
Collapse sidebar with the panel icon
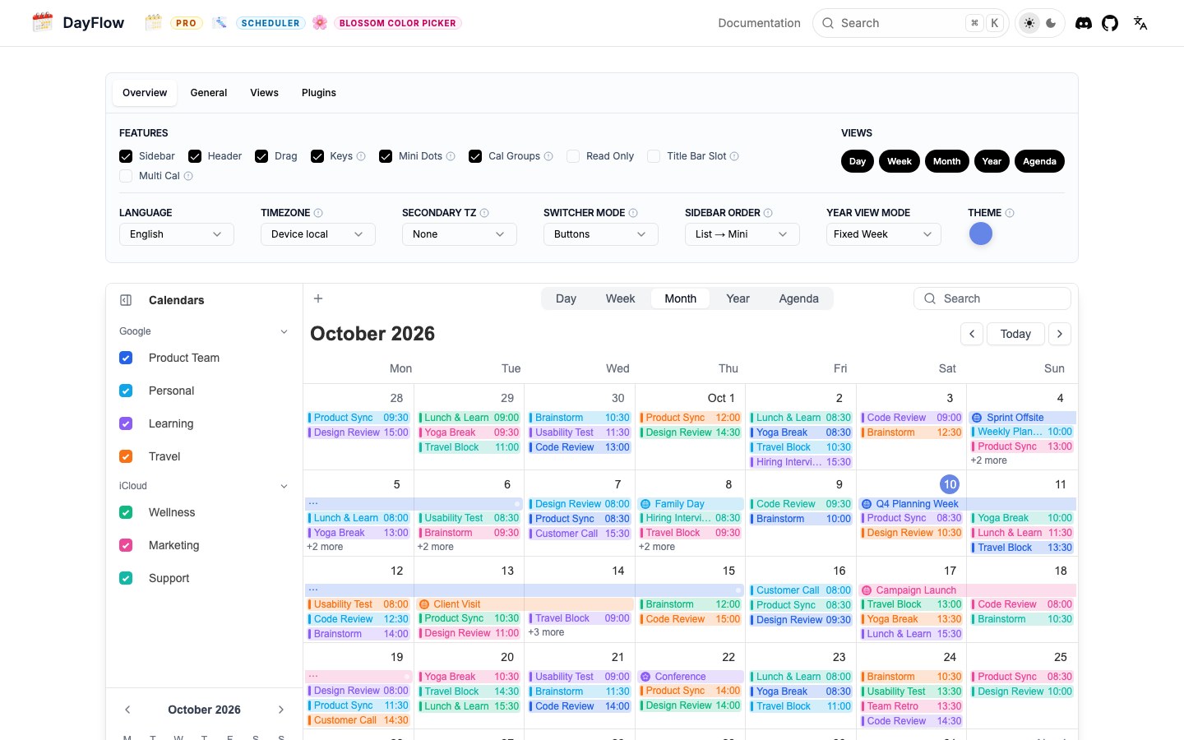click(126, 300)
